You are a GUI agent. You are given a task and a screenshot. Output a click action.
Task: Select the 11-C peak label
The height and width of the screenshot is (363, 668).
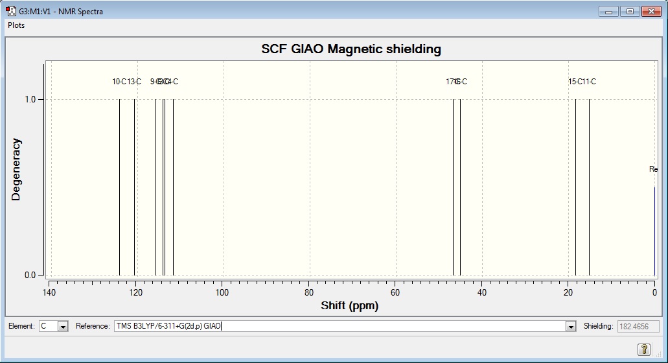click(589, 82)
